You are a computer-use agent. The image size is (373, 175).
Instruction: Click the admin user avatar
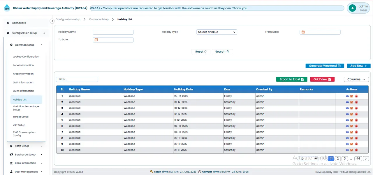(353, 8)
